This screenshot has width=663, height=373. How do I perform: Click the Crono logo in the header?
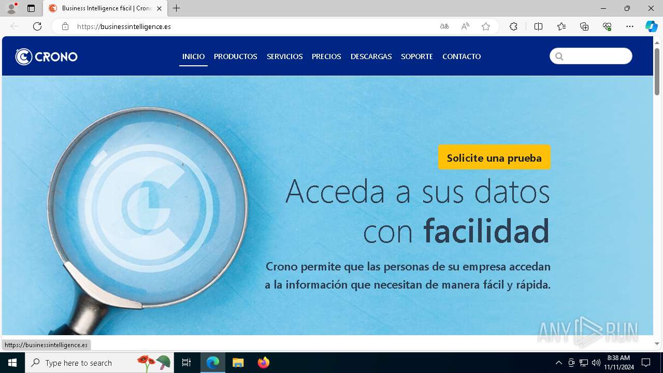click(47, 56)
